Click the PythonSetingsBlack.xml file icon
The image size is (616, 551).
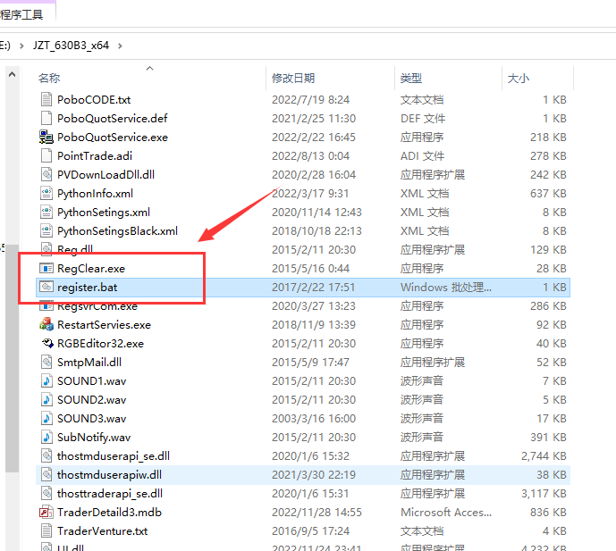46,230
